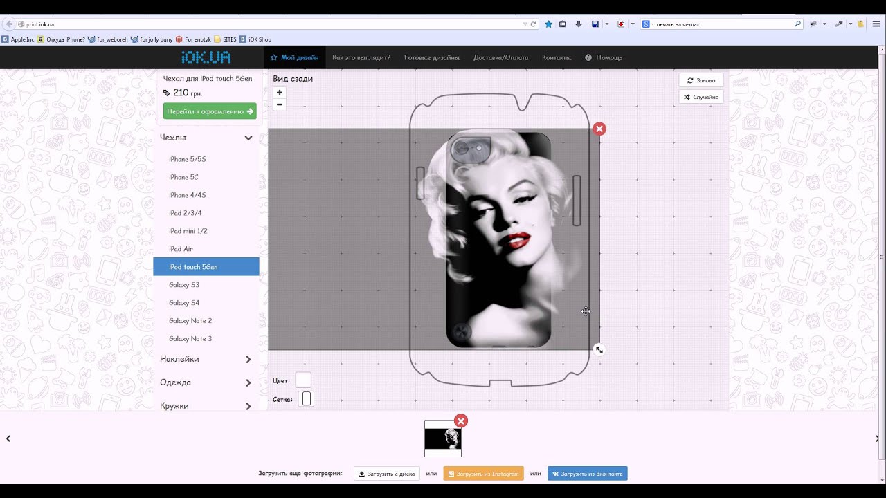Image resolution: width=886 pixels, height=498 pixels.
Task: Click the resize handle icon on canvas
Action: (x=599, y=350)
